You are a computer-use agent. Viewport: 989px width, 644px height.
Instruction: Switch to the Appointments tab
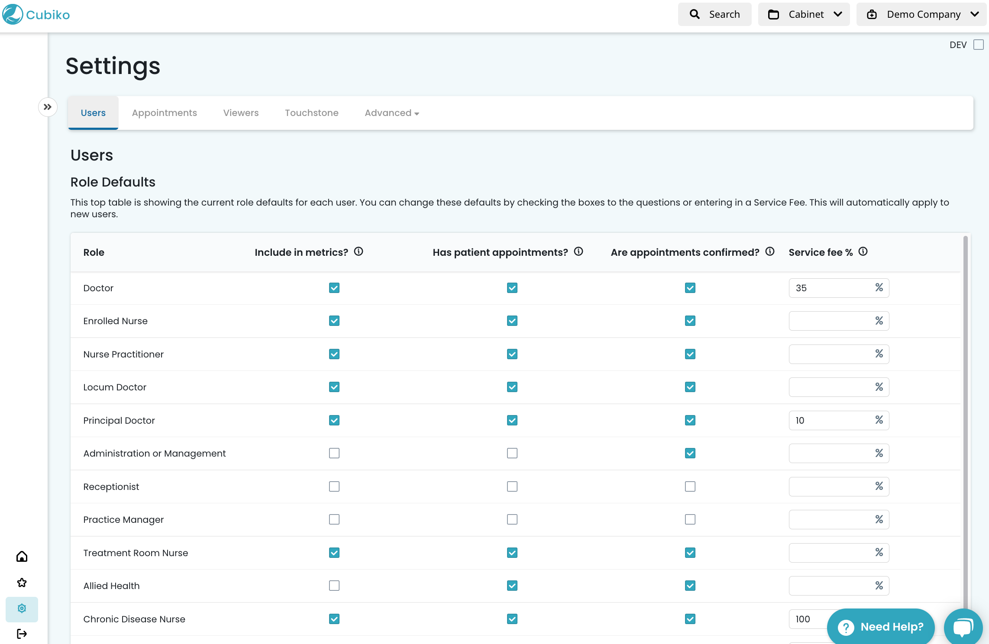(x=164, y=113)
